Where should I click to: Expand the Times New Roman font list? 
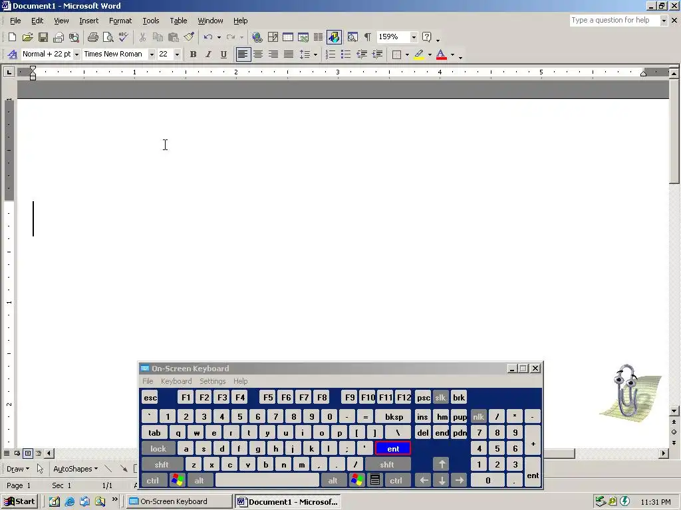click(x=152, y=54)
